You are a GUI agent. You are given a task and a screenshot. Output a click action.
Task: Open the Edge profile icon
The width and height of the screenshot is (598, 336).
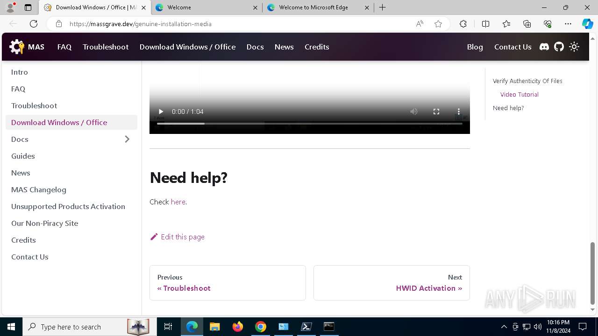[x=10, y=7]
